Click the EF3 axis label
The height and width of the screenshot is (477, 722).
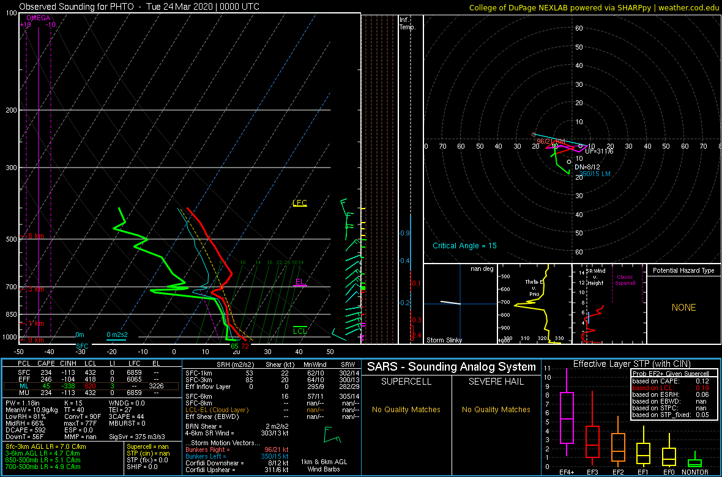pyautogui.click(x=592, y=472)
